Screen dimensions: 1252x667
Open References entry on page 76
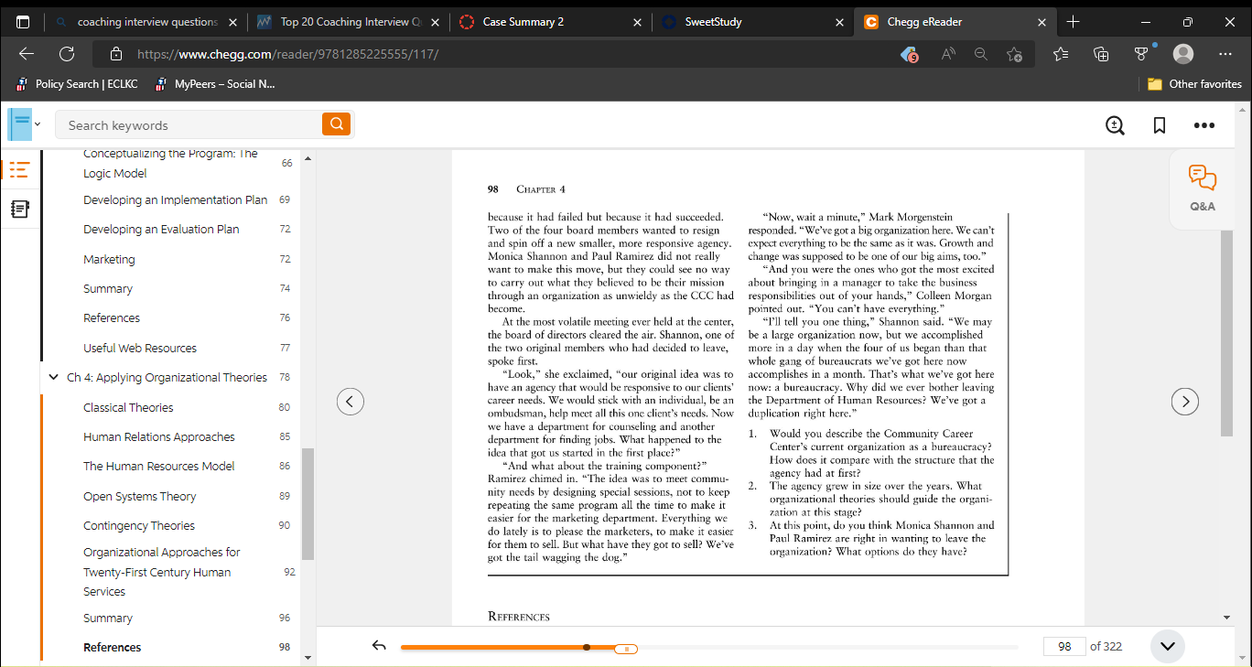pyautogui.click(x=112, y=317)
